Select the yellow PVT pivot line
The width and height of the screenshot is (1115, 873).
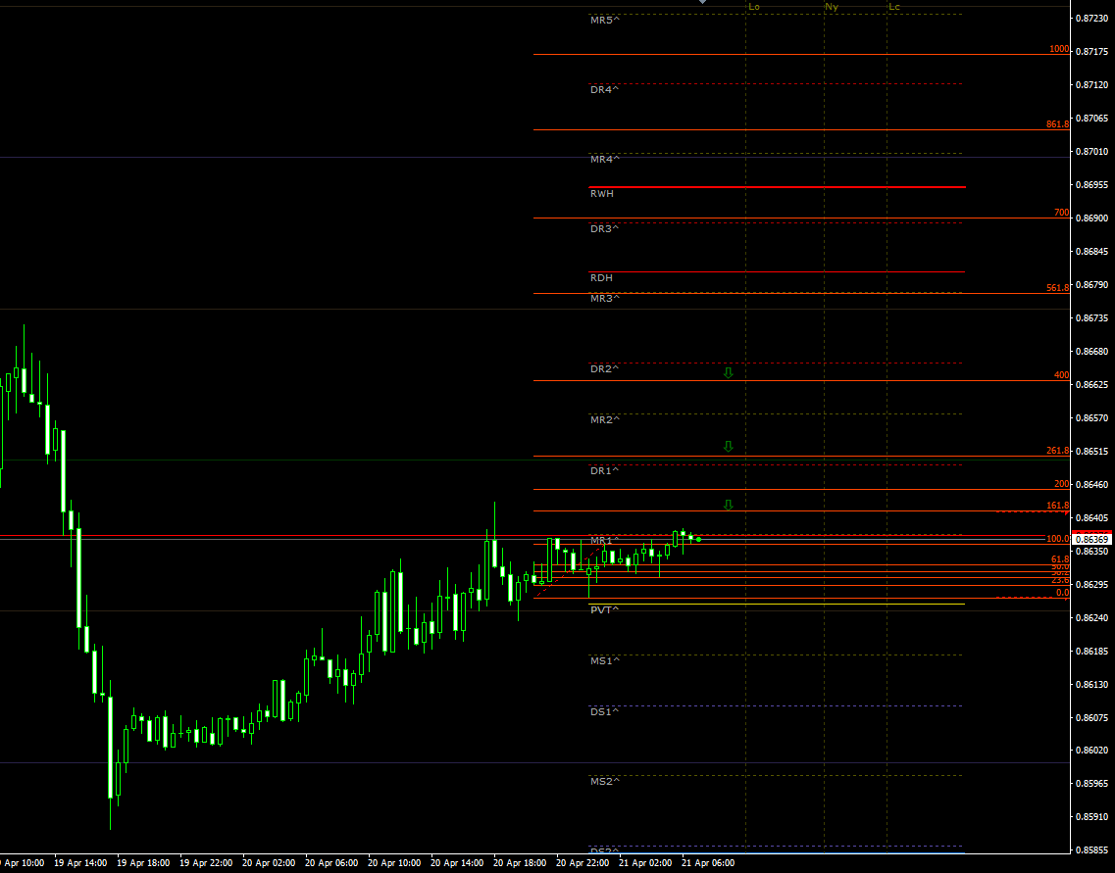[775, 604]
